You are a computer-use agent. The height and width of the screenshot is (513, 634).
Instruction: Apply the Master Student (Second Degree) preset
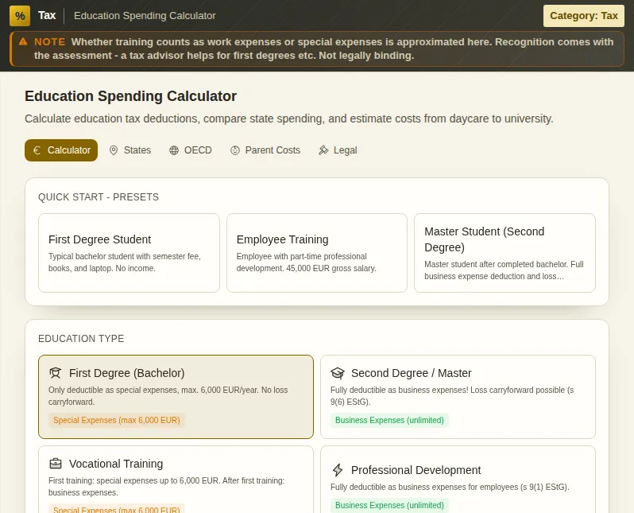click(x=505, y=253)
